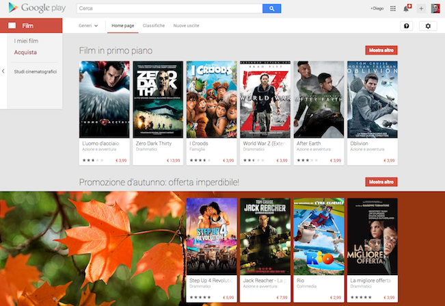445x306 pixels.
Task: Click Mostra altro for Film in primo piano
Action: click(x=382, y=51)
